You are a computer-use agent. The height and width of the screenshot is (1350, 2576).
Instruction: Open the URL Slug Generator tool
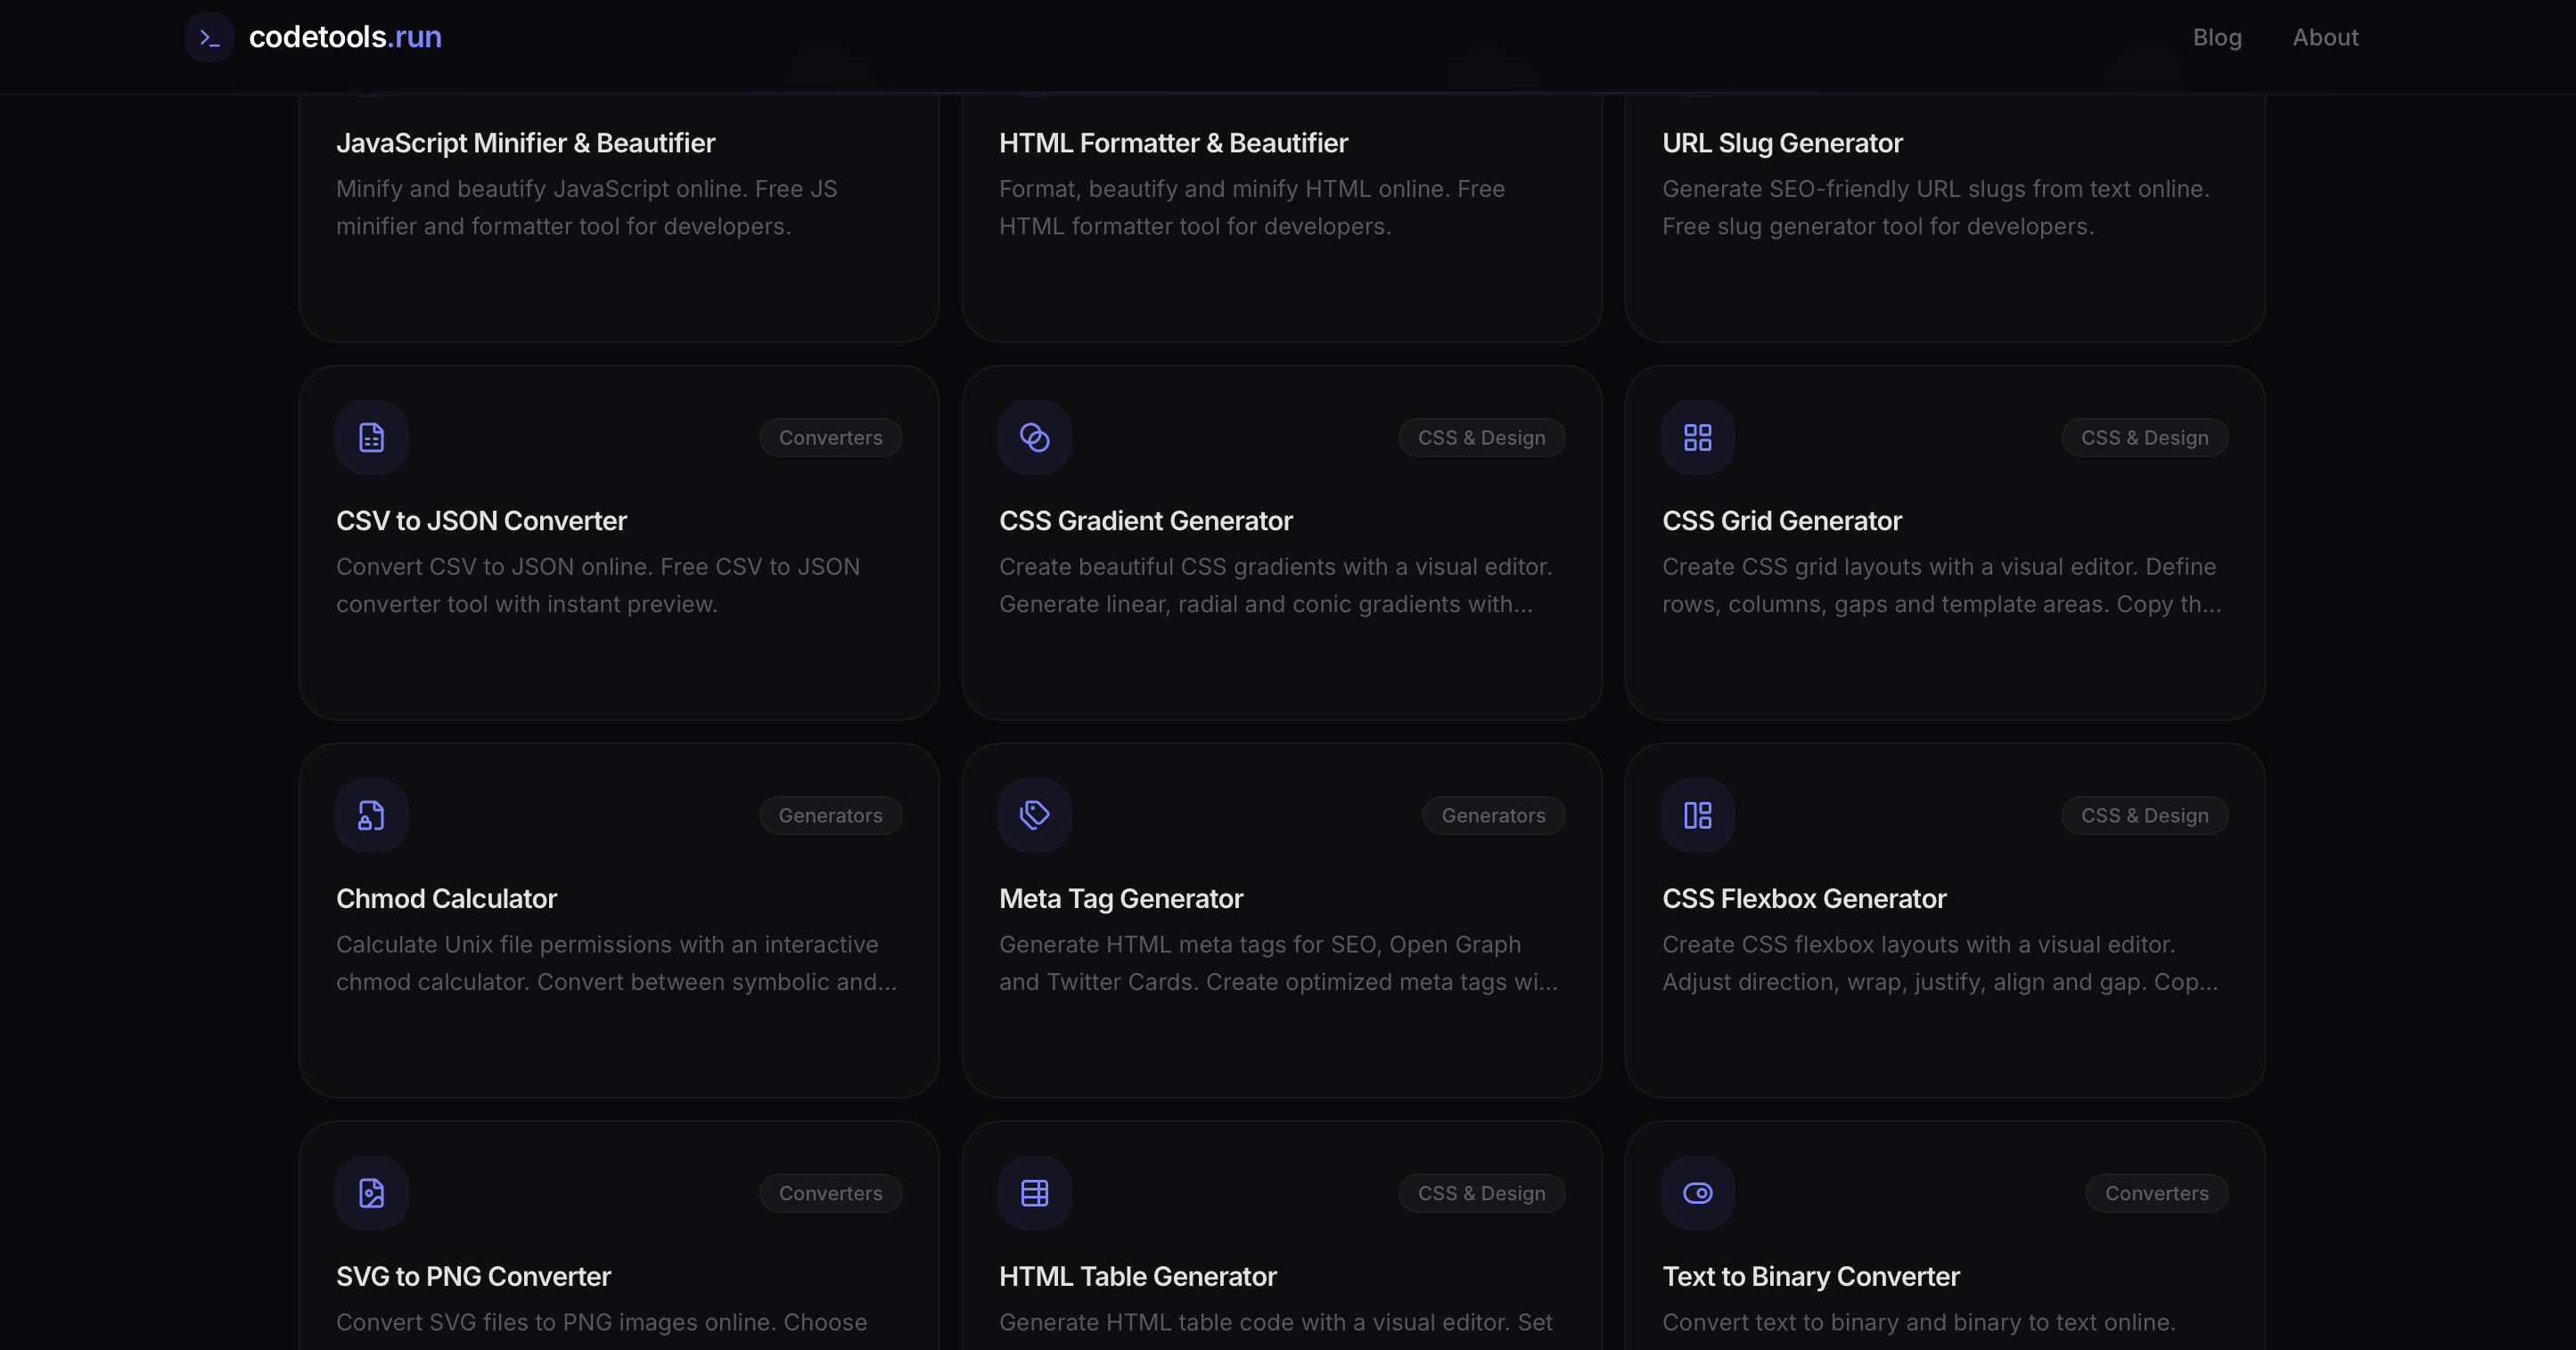click(1781, 142)
